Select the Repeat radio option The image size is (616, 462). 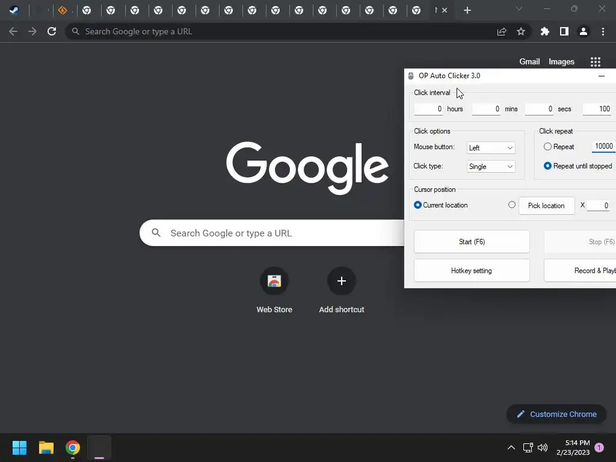pos(547,147)
